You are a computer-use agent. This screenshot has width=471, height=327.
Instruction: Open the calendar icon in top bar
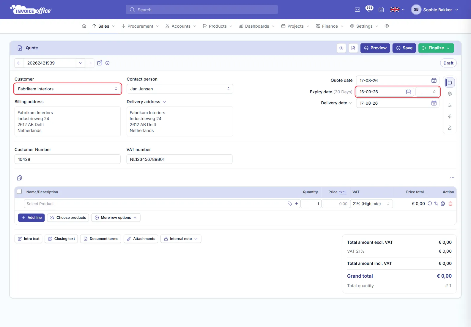pyautogui.click(x=381, y=10)
